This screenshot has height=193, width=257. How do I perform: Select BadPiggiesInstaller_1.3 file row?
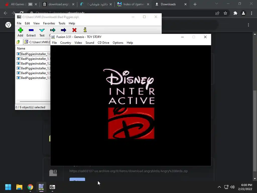point(33,68)
